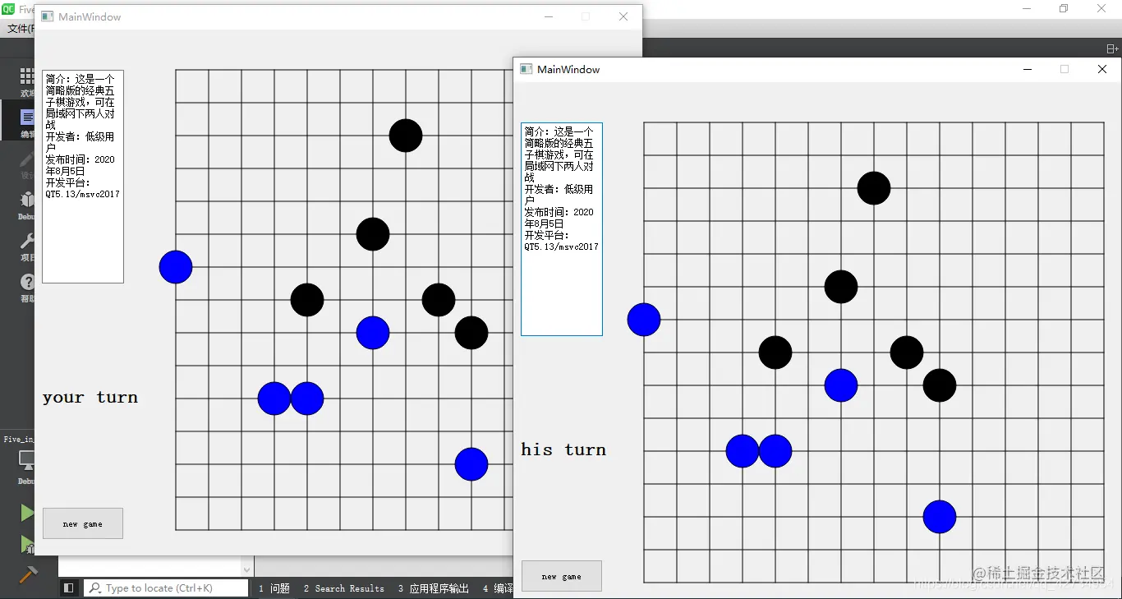
Task: Switch to Edit mode in Qt Creator sidebar
Action: (28, 122)
